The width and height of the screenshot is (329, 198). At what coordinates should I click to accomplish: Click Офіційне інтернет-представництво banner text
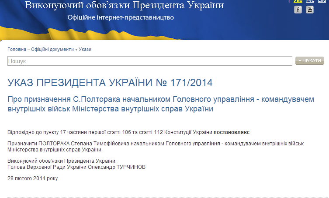[121, 17]
